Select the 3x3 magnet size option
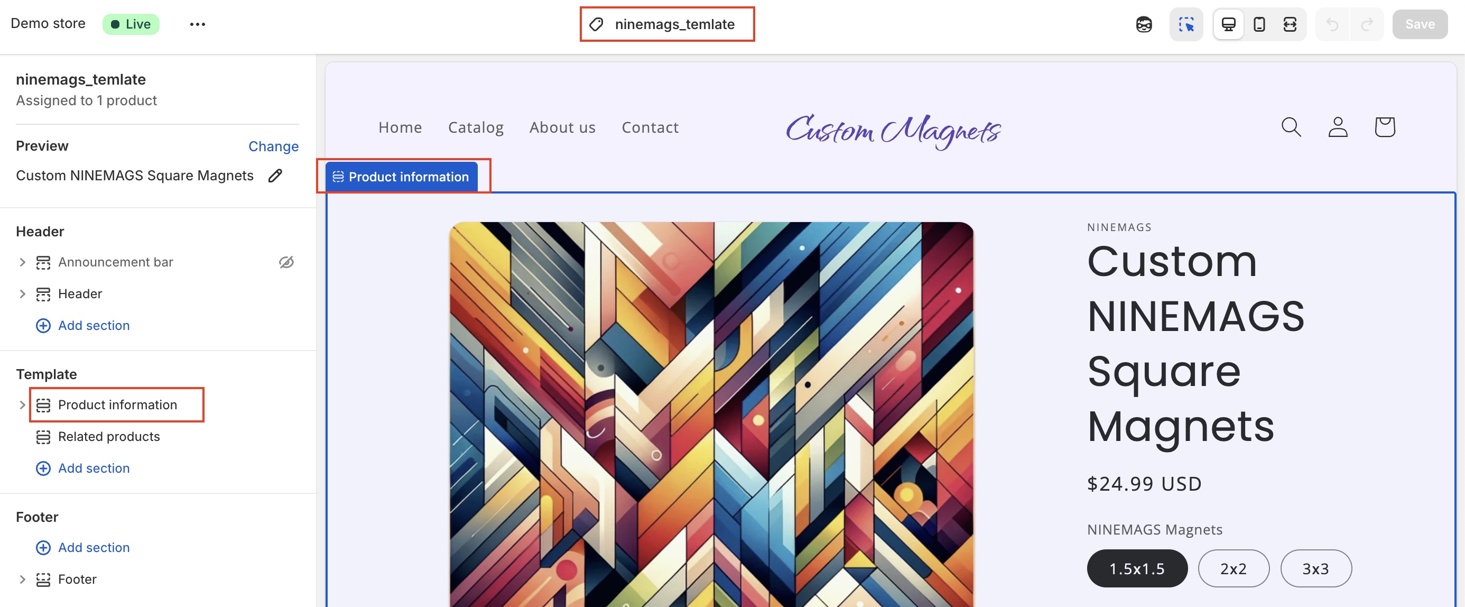This screenshot has width=1465, height=607. pyautogui.click(x=1315, y=568)
